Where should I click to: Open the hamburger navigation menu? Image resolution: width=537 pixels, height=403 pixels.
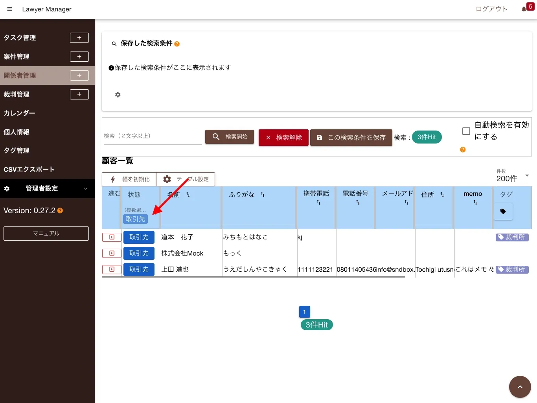pos(10,9)
